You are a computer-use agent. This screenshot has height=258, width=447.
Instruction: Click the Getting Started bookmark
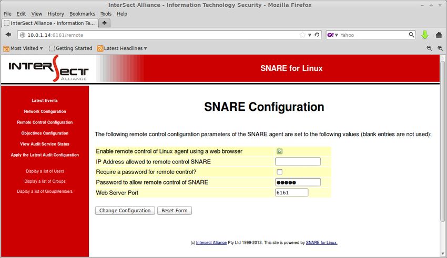tap(70, 48)
